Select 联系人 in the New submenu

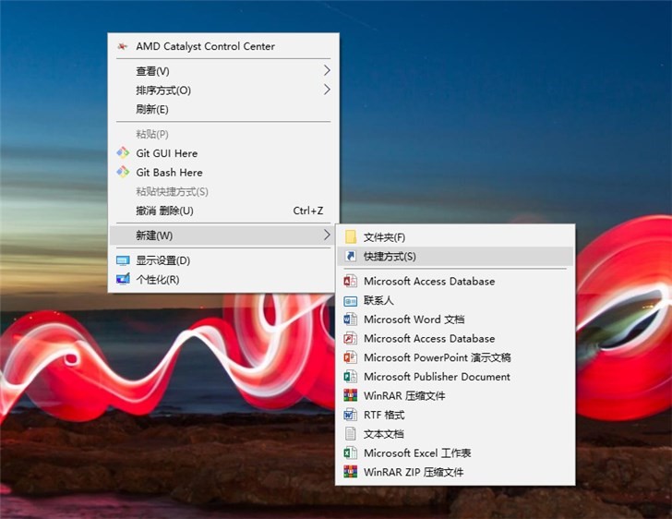click(378, 300)
